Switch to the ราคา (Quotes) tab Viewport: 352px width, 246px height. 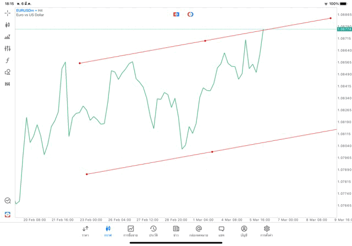tap(85, 231)
